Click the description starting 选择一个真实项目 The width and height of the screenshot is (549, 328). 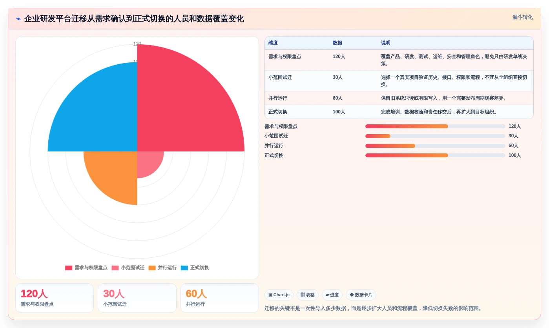point(454,81)
